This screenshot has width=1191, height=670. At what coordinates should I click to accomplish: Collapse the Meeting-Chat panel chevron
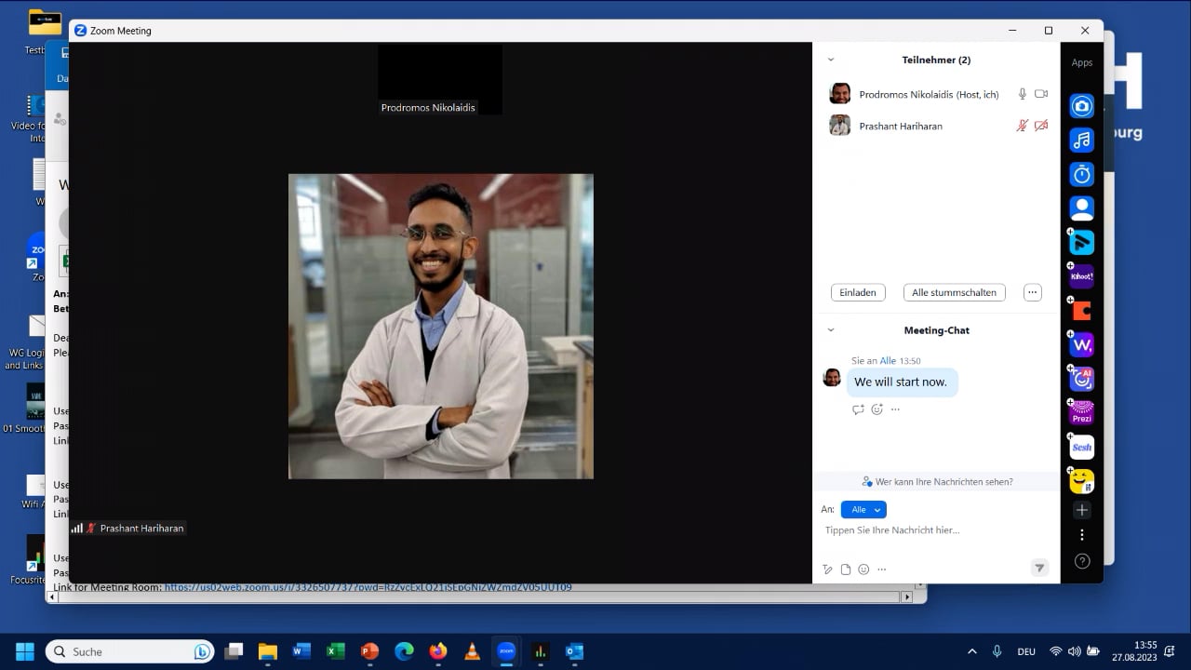coord(831,330)
